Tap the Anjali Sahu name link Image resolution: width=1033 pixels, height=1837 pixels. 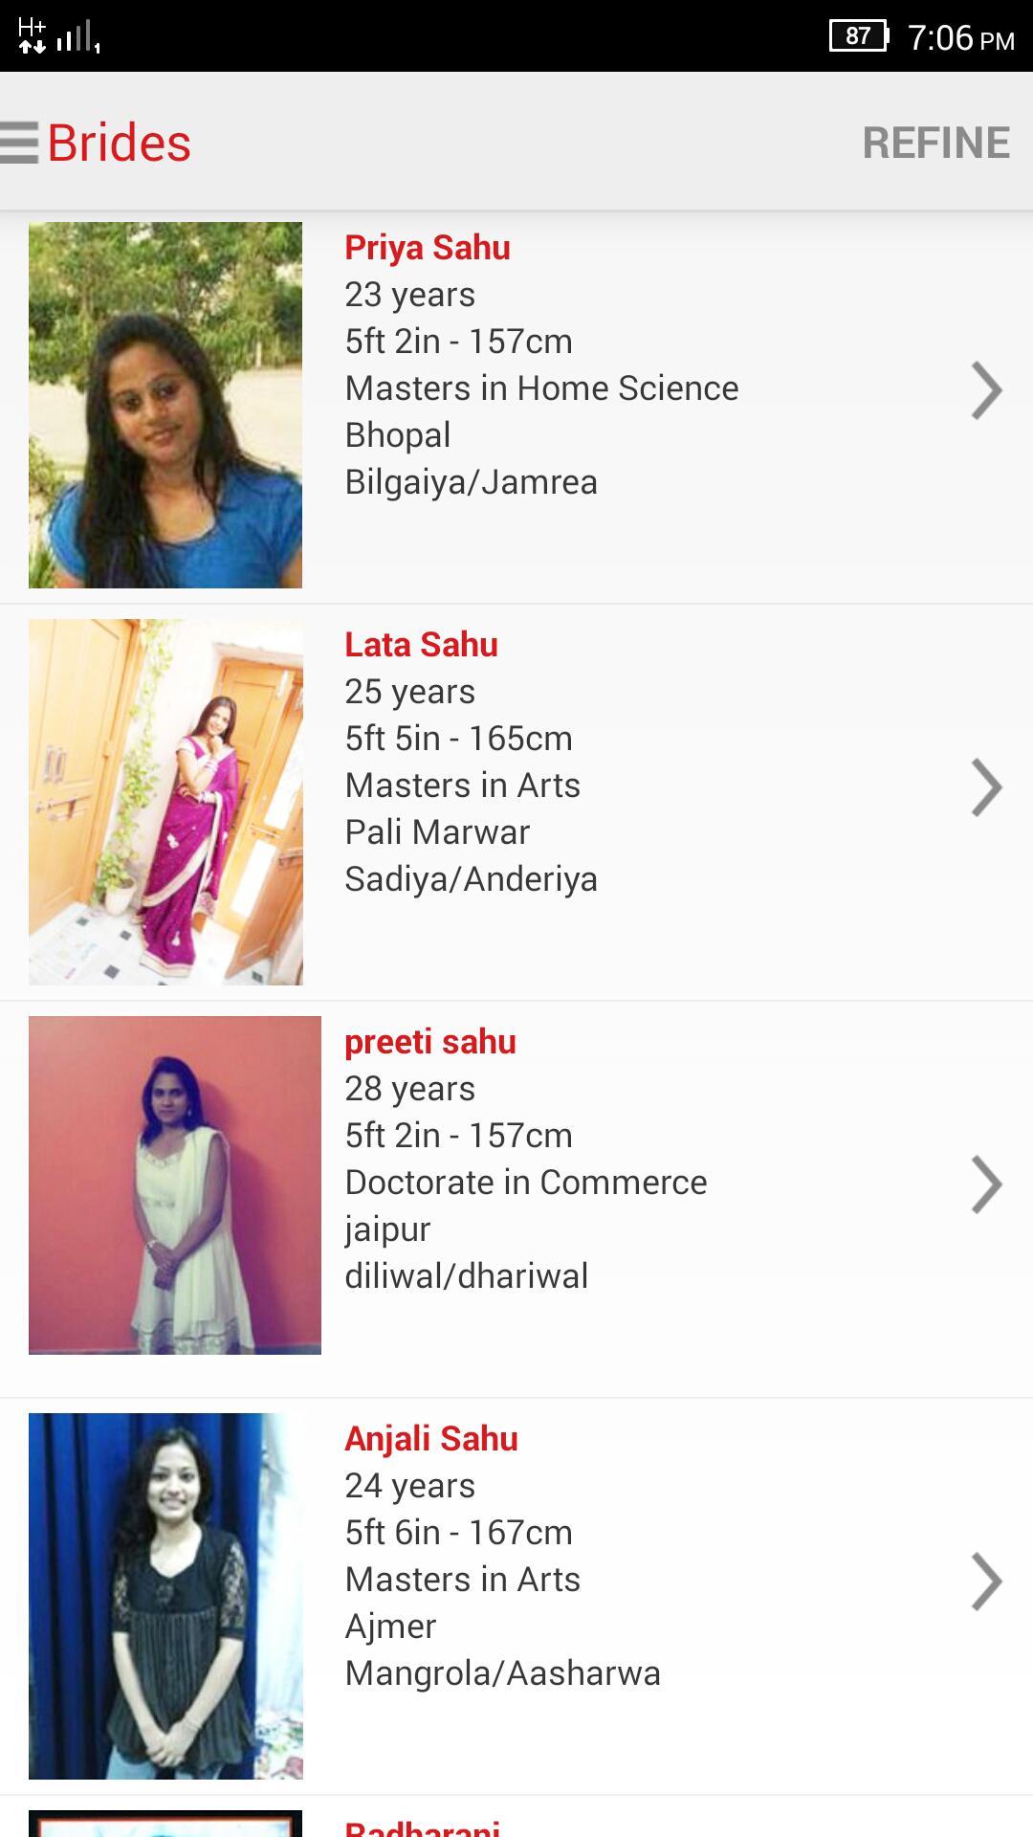coord(431,1439)
